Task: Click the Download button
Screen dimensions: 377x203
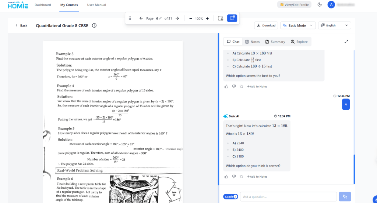Action: click(266, 25)
